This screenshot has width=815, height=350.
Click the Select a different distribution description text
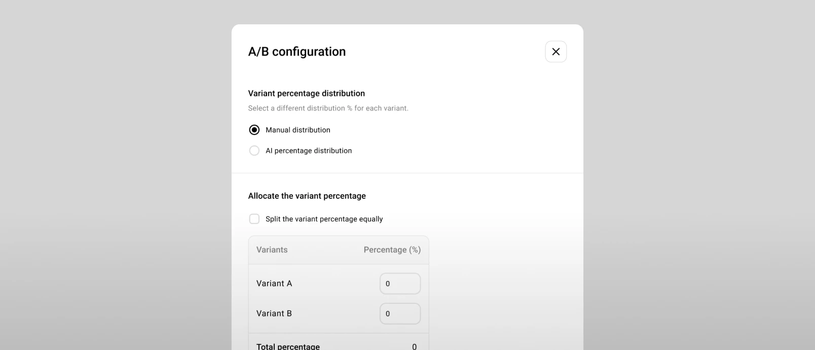[328, 108]
